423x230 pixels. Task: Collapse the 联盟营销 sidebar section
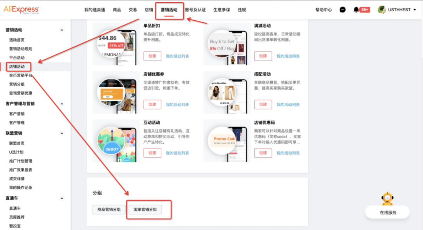62,133
